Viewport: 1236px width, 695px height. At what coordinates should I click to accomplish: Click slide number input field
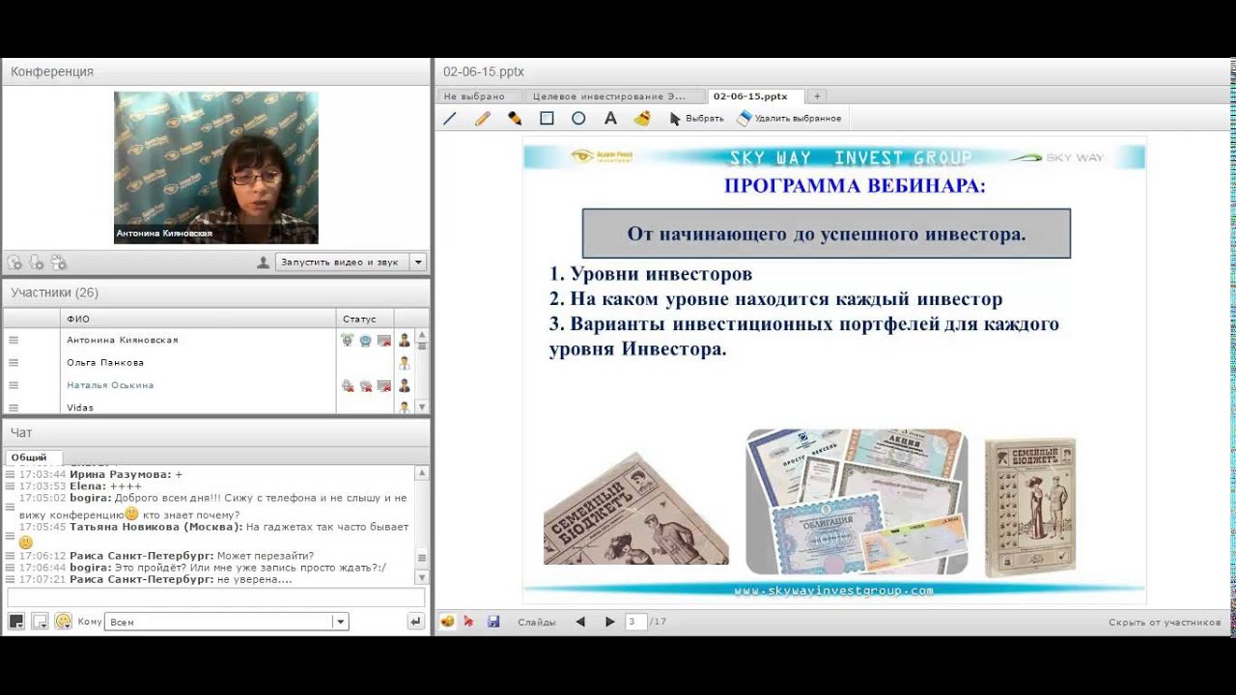(x=635, y=622)
